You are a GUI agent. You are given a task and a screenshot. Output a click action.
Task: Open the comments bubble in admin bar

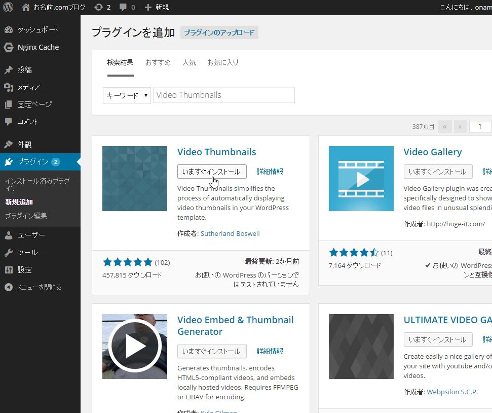(x=127, y=7)
